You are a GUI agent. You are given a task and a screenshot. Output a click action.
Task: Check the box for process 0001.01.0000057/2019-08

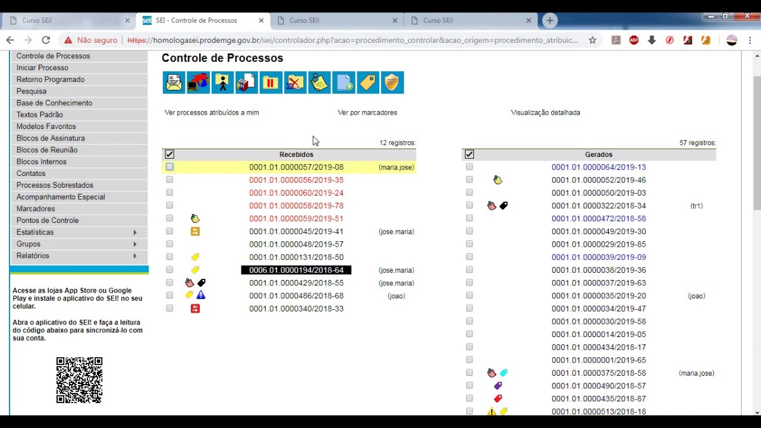pyautogui.click(x=169, y=167)
